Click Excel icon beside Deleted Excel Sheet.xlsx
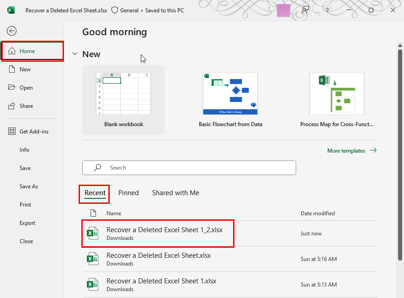 tap(92, 259)
